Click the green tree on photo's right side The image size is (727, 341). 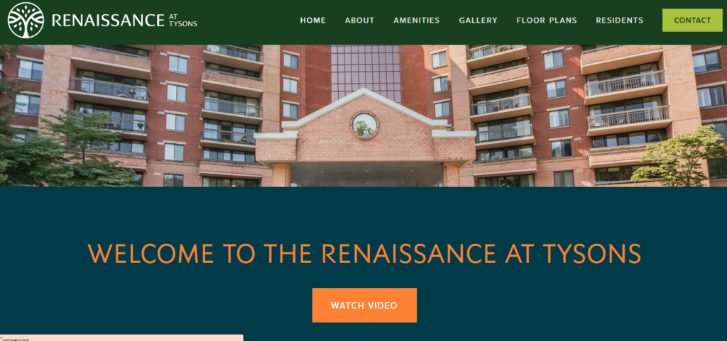[679, 157]
